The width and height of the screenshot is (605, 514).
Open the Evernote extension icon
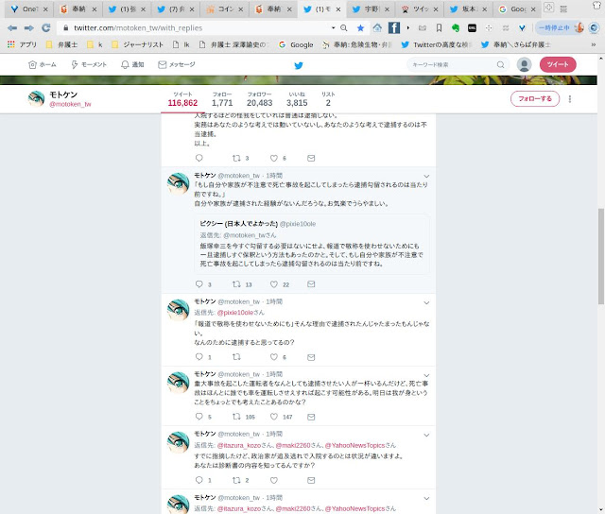click(x=456, y=27)
